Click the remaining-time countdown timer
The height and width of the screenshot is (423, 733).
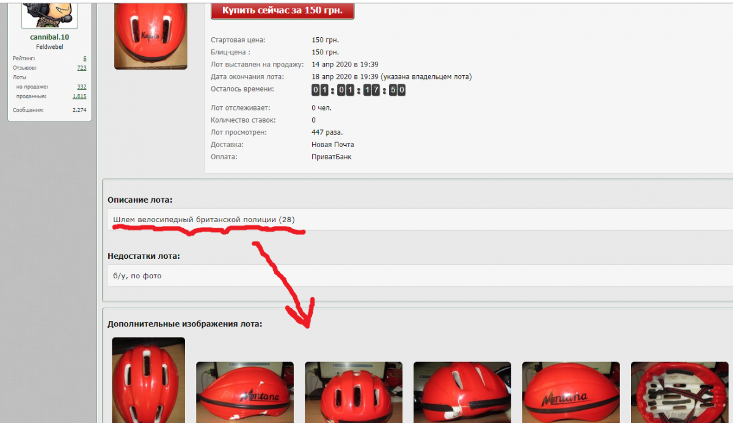tap(359, 90)
